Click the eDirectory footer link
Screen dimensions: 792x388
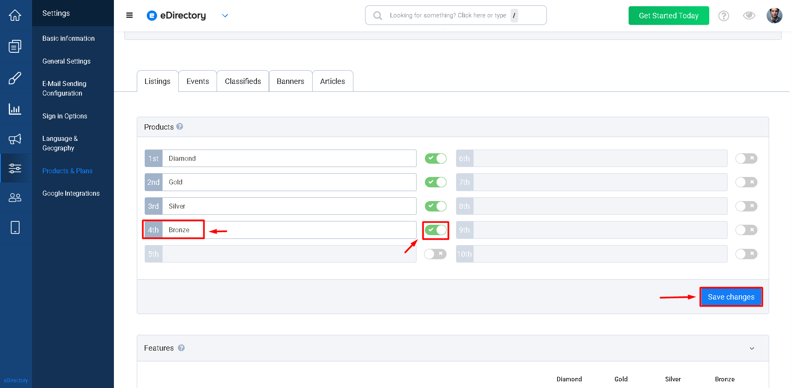coord(16,381)
